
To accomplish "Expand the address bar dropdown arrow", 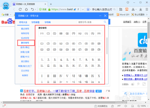I will (83, 10).
